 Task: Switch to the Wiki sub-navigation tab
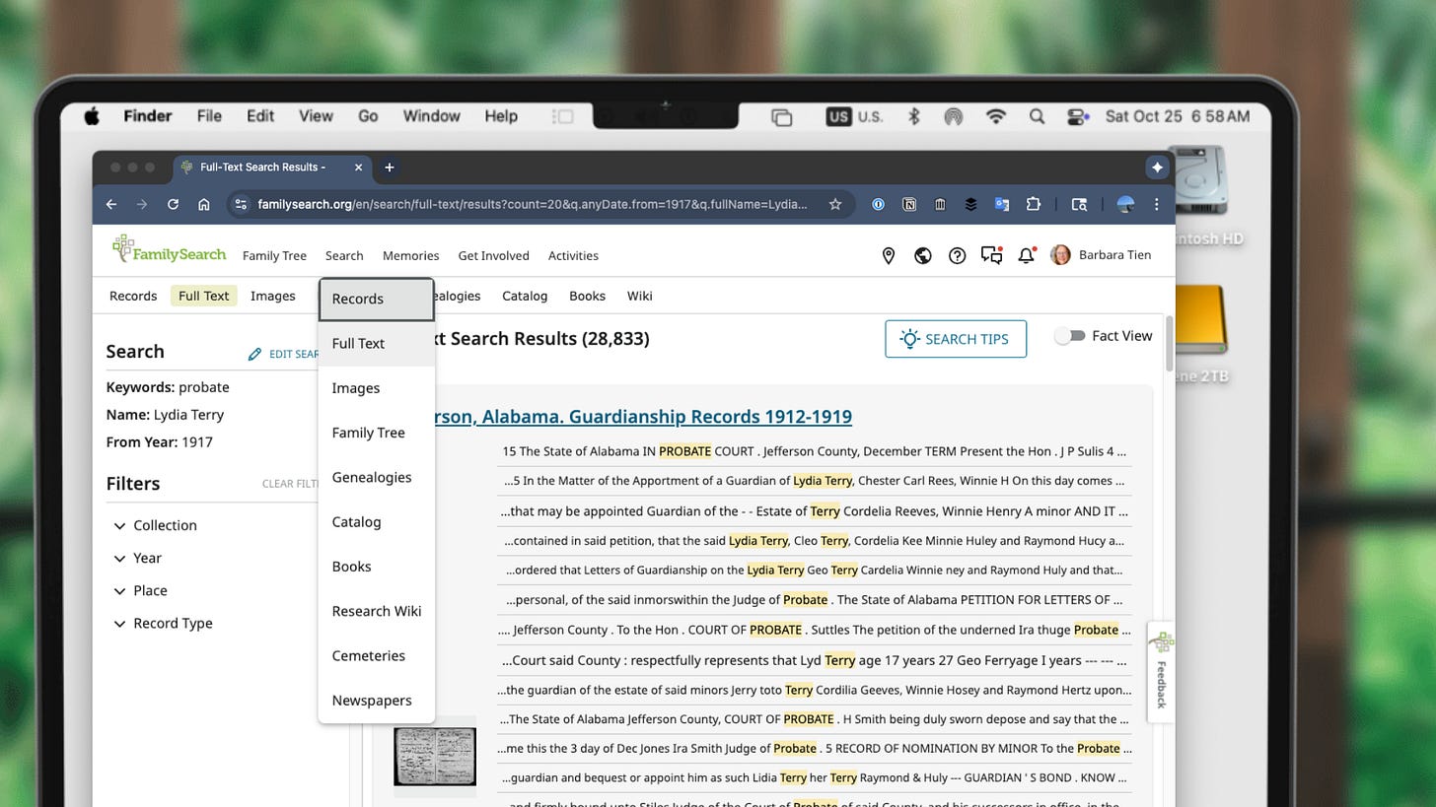click(x=639, y=296)
